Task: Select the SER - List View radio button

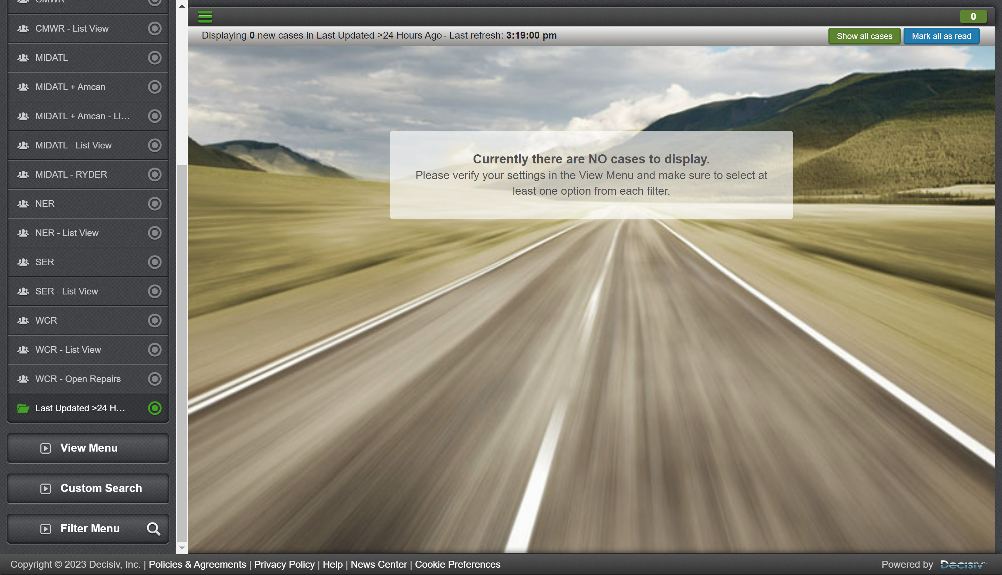Action: [x=154, y=291]
